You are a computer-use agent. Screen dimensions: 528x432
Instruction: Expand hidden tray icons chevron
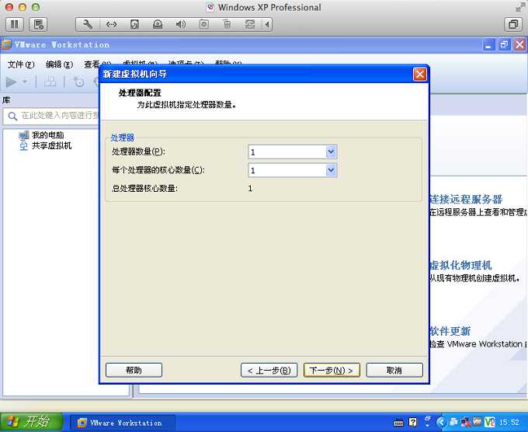(442, 422)
